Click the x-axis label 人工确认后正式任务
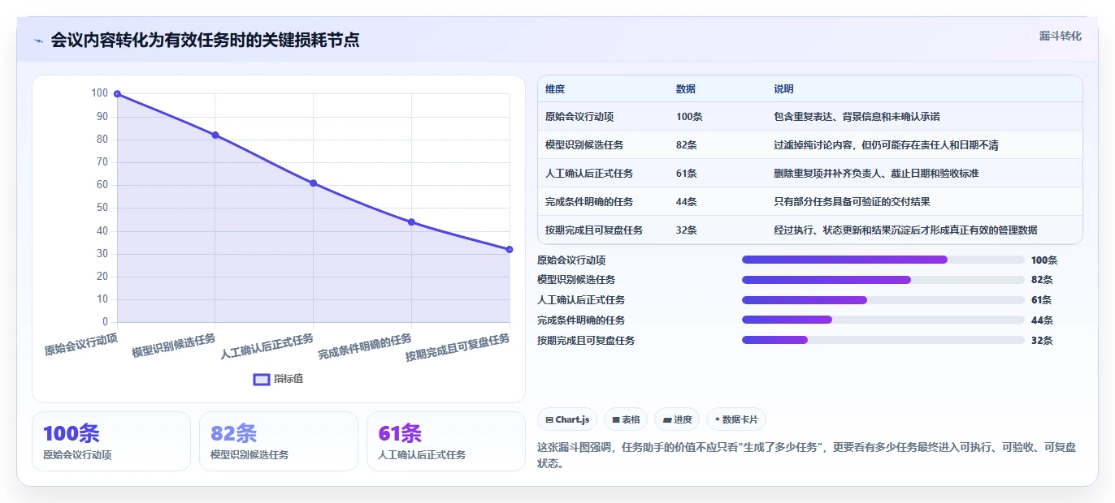Image resolution: width=1115 pixels, height=503 pixels. [267, 346]
